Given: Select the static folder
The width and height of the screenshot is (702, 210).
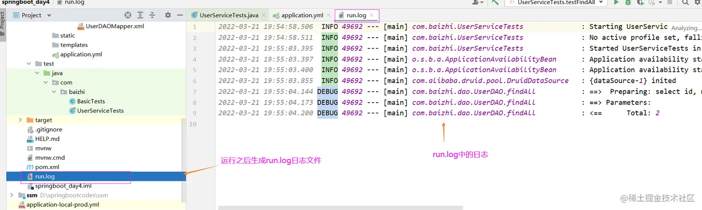Looking at the screenshot, I should point(63,35).
